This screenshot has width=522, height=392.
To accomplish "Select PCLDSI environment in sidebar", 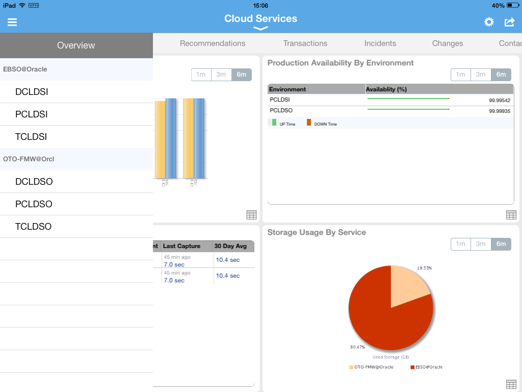I will pyautogui.click(x=76, y=114).
